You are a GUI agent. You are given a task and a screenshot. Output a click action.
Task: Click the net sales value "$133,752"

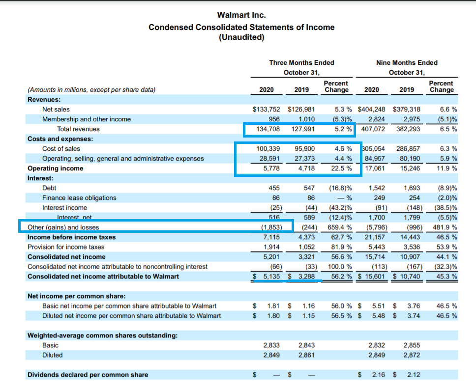coord(266,109)
